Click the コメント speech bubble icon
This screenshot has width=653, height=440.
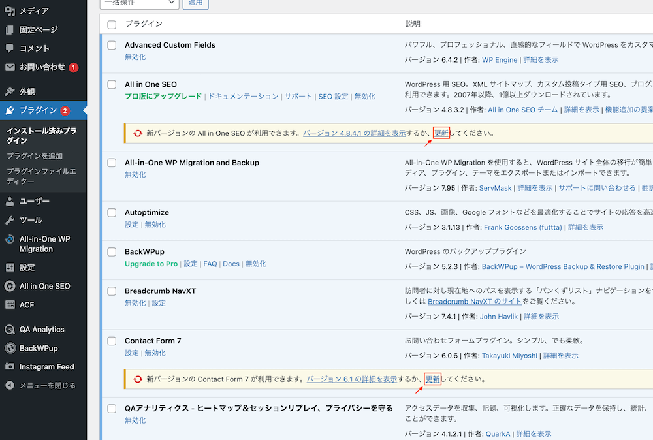click(10, 48)
